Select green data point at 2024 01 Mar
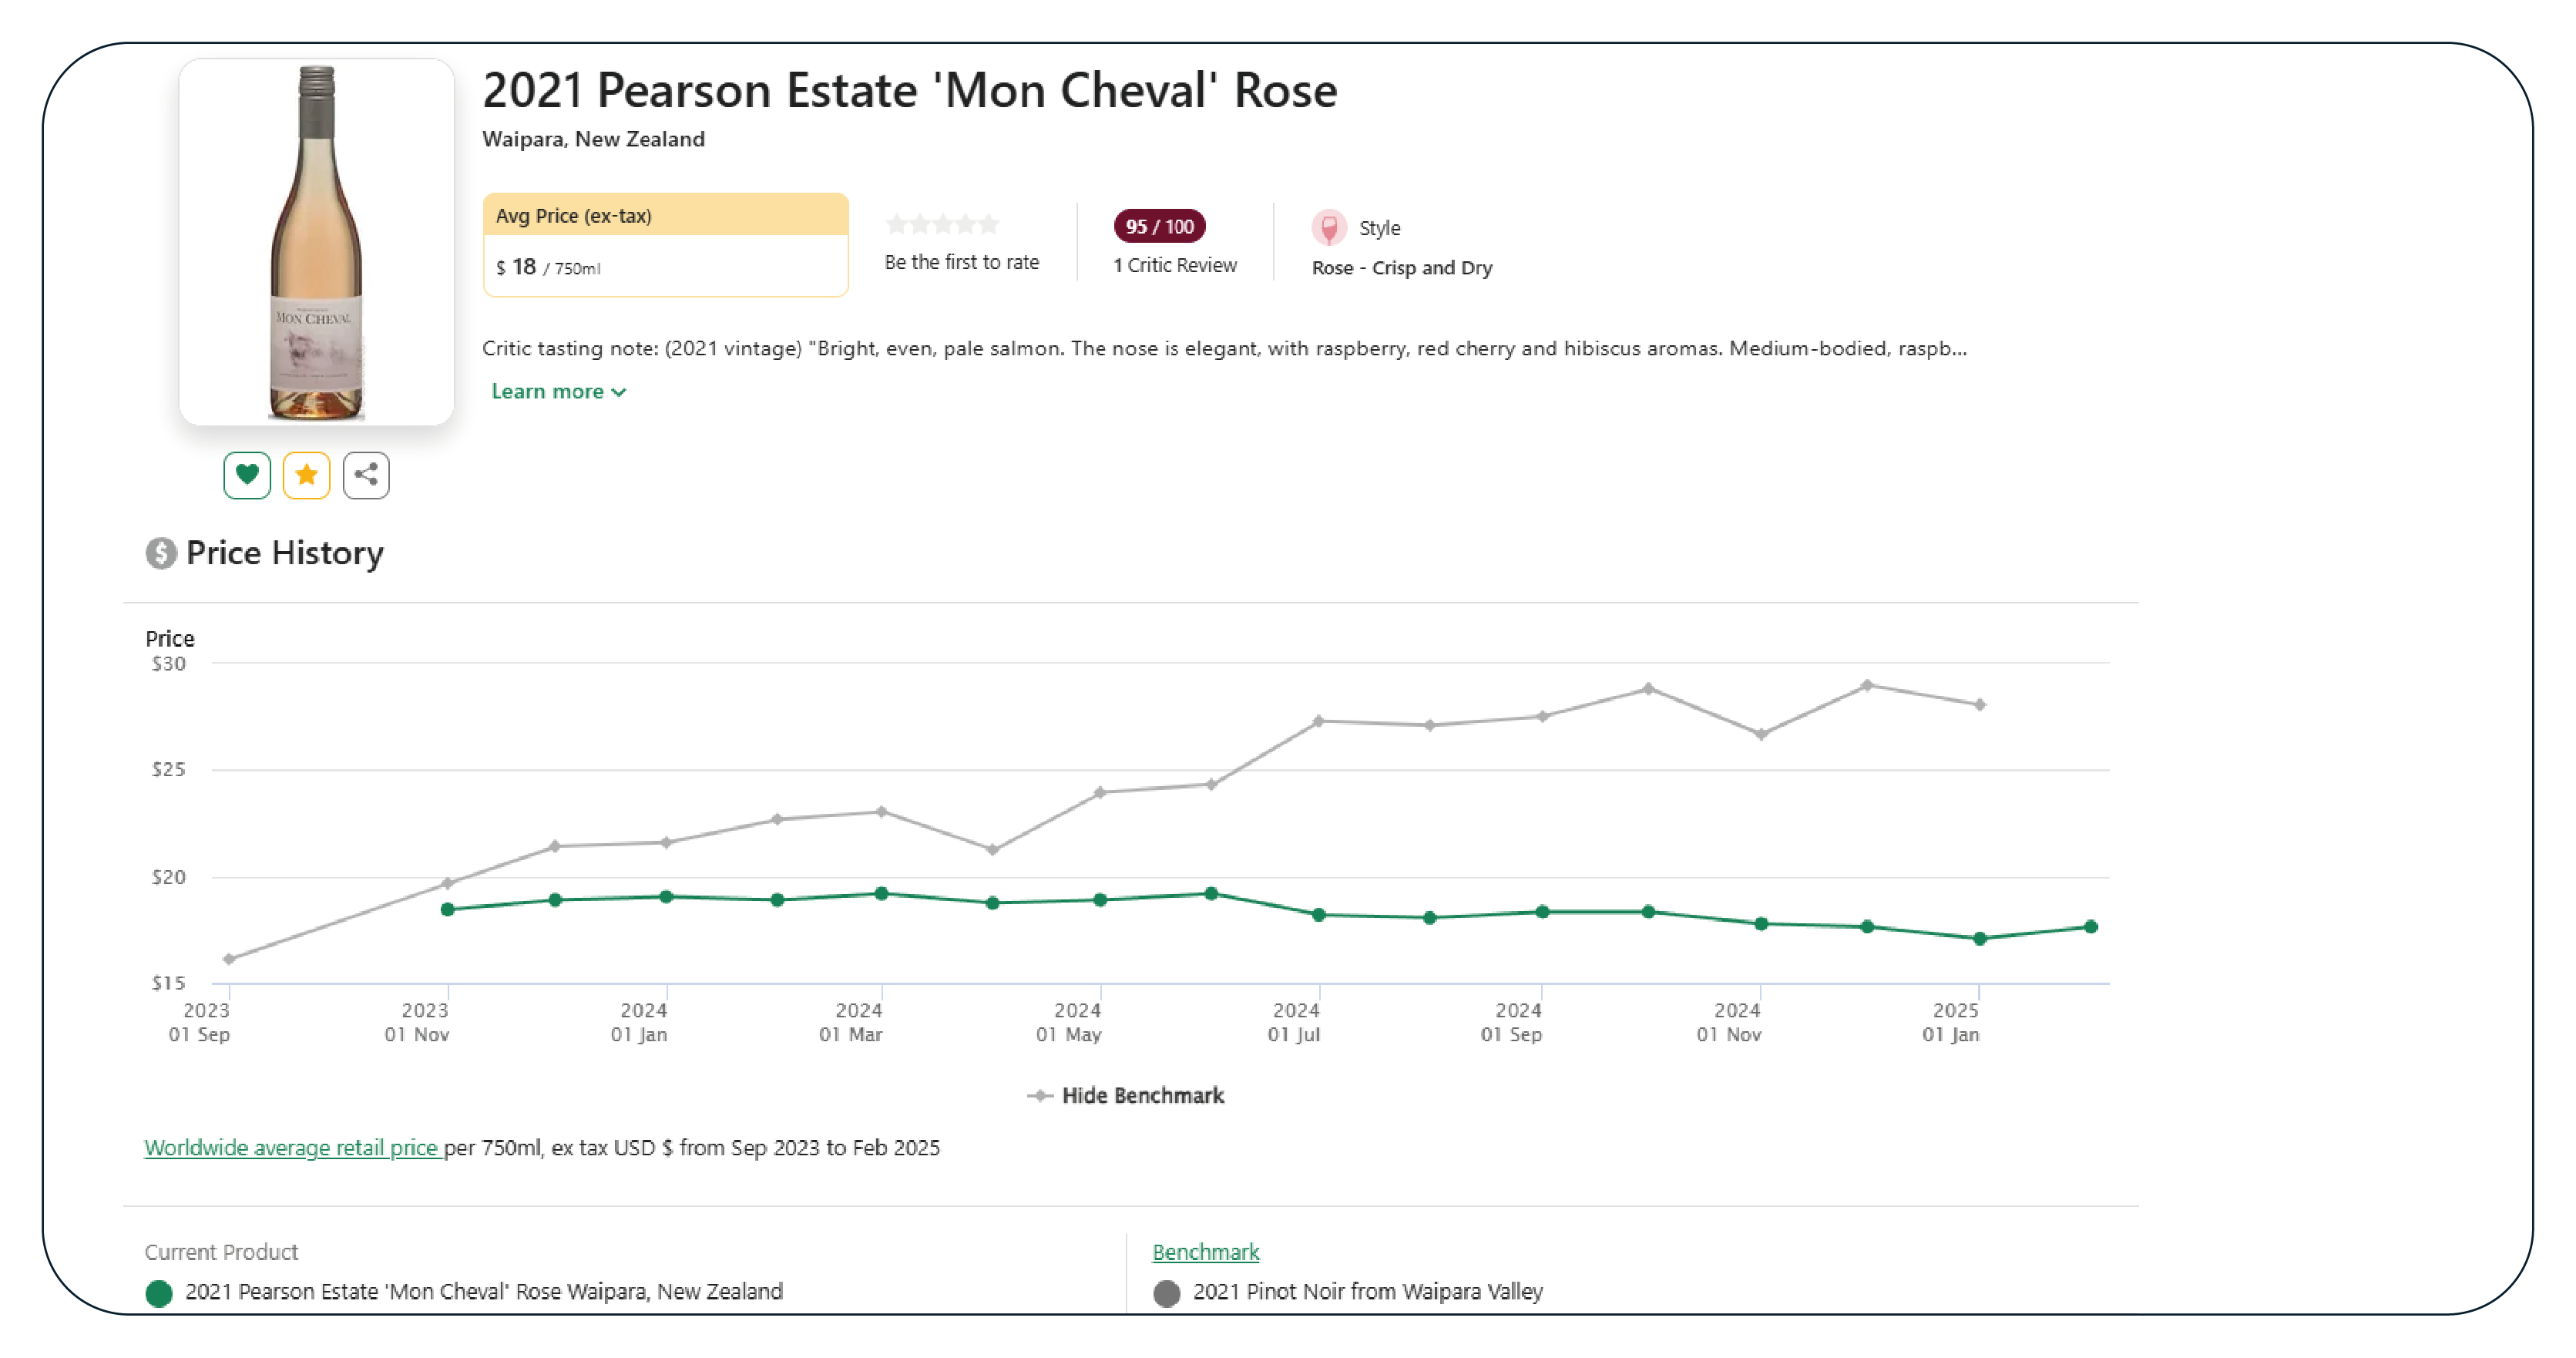Screen dimensions: 2576x1358 881,893
